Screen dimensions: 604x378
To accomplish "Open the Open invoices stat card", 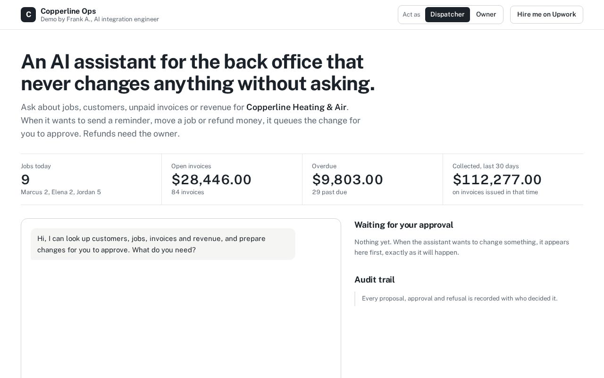I will (232, 179).
